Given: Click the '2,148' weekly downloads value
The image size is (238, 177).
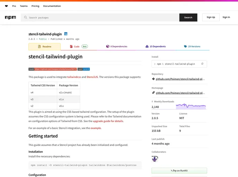Looking at the screenshot, I should 155,107.
